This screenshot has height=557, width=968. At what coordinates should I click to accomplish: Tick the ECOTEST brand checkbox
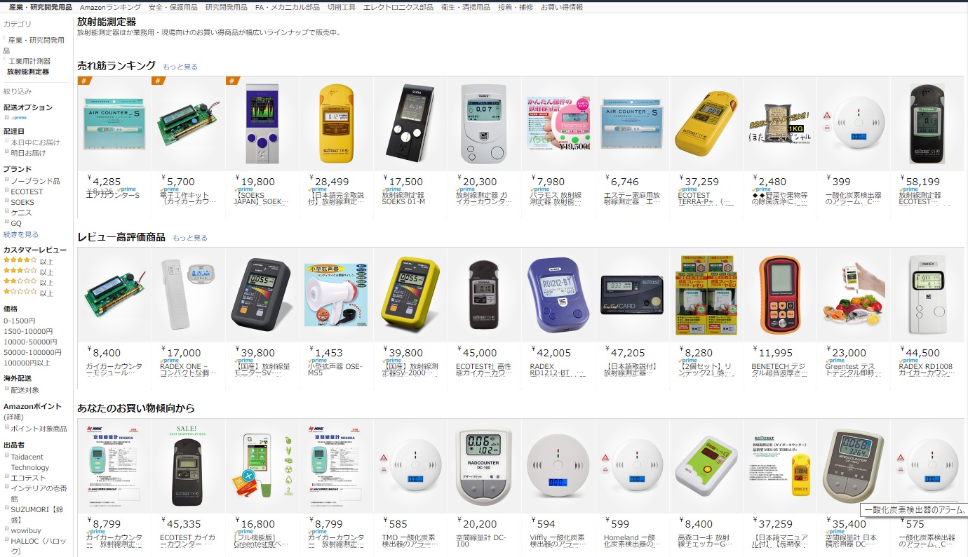tap(6, 192)
